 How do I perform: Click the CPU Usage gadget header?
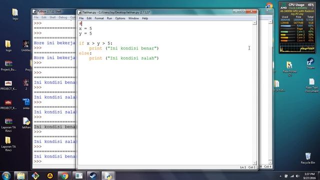(x=297, y=4)
